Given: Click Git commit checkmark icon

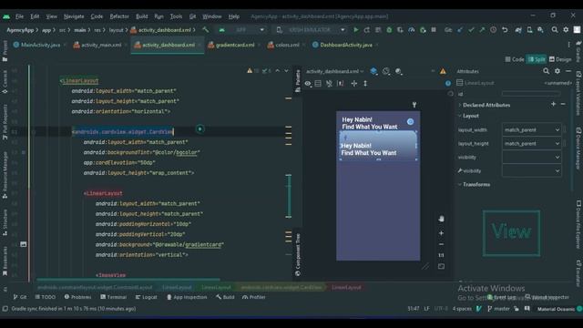Looking at the screenshot, I should click(471, 30).
